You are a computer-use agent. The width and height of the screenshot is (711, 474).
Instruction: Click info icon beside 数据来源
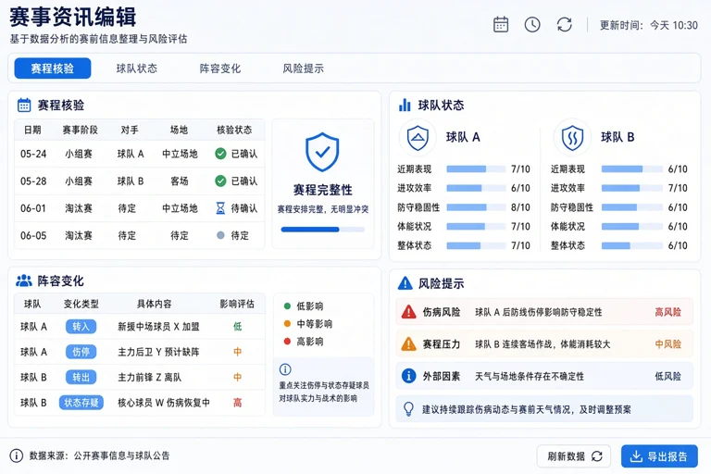coord(17,455)
